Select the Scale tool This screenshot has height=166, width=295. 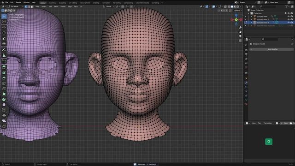[x=4, y=38]
